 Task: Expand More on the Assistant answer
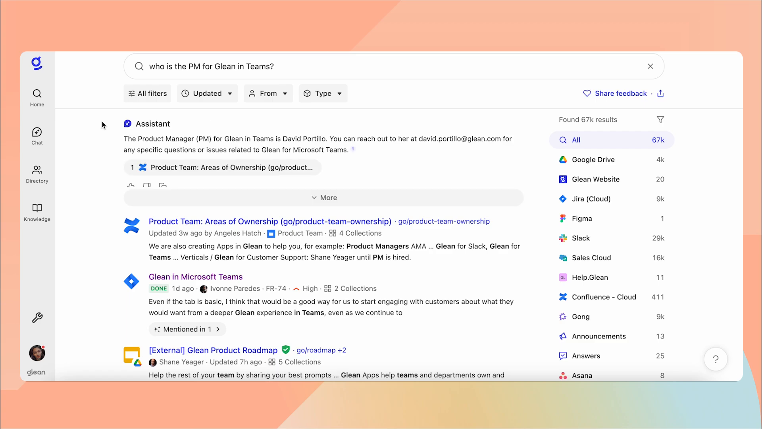point(323,197)
